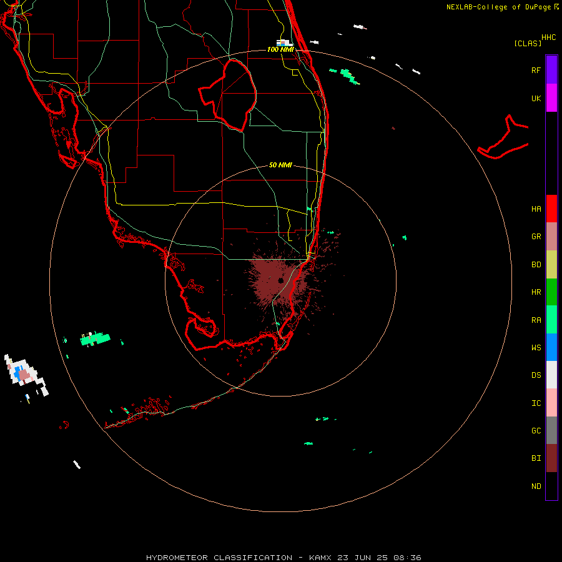This screenshot has width=562, height=562.
Task: Click the radar site center dot
Action: pyautogui.click(x=280, y=280)
